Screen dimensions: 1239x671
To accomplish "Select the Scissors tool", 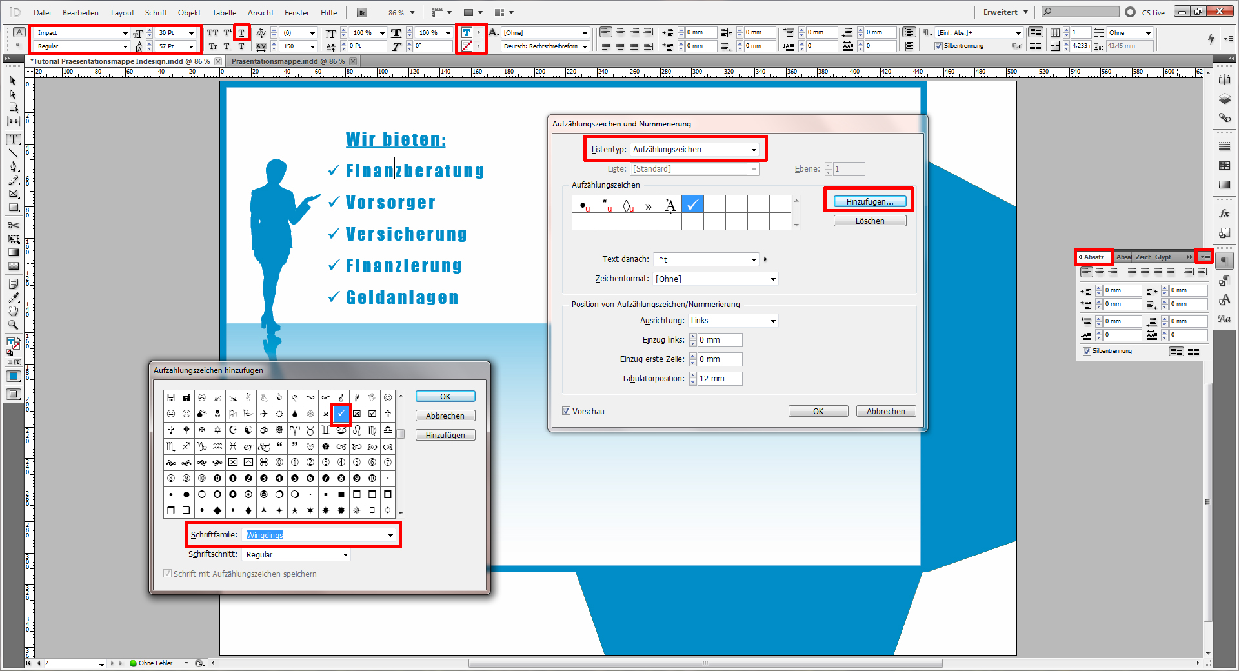I will tap(13, 226).
